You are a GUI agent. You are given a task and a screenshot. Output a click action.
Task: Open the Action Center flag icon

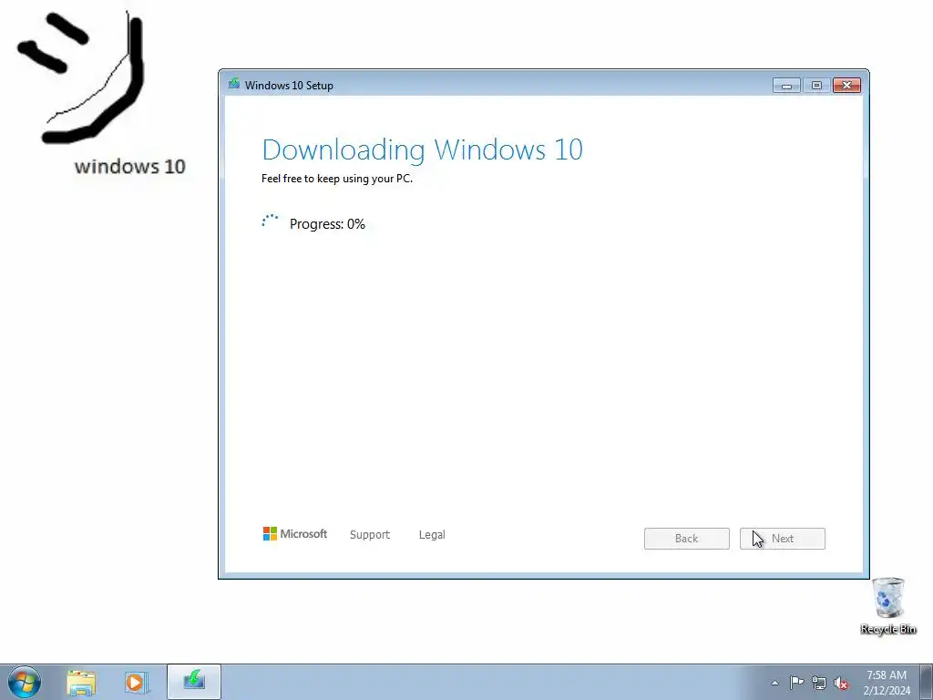796,683
